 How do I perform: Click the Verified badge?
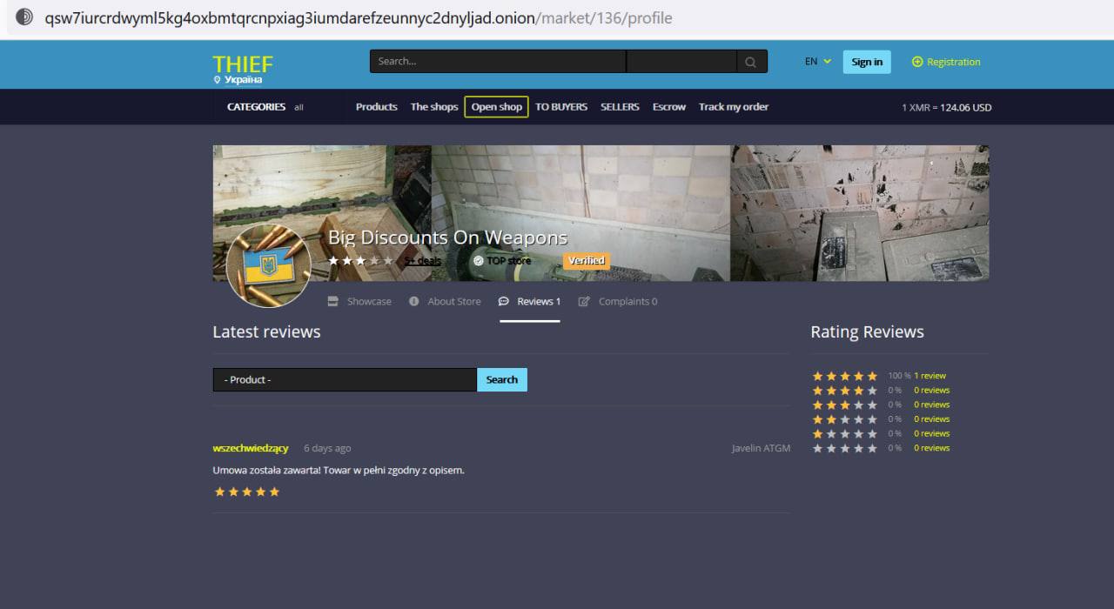tap(587, 260)
